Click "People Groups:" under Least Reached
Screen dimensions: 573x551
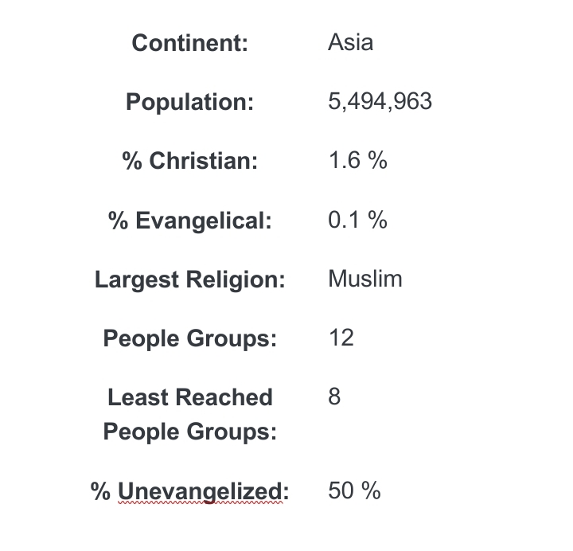pyautogui.click(x=189, y=432)
